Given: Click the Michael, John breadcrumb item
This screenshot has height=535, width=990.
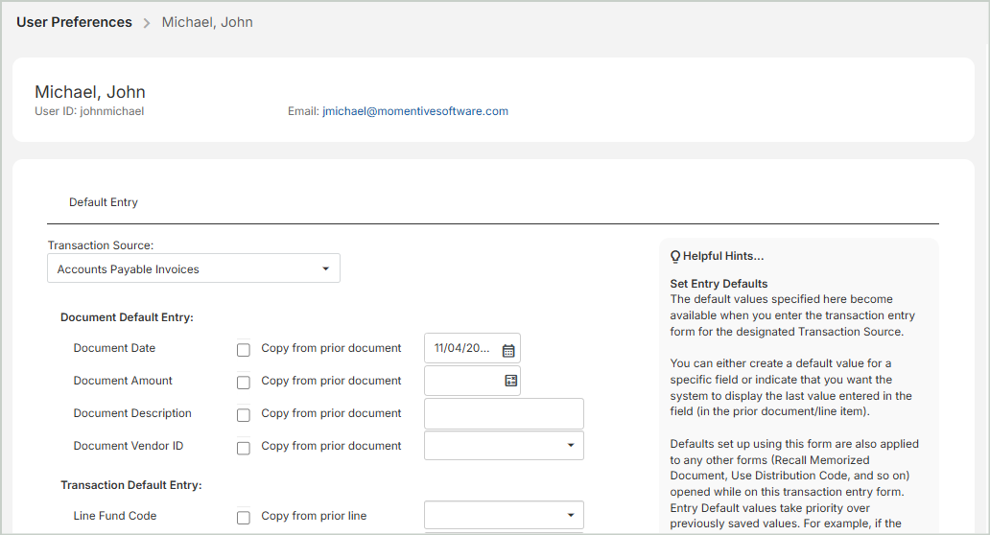Looking at the screenshot, I should (207, 22).
